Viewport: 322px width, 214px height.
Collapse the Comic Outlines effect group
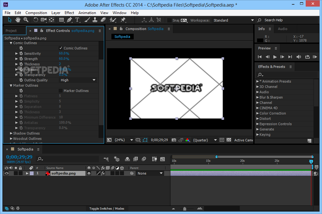pyautogui.click(x=11, y=43)
